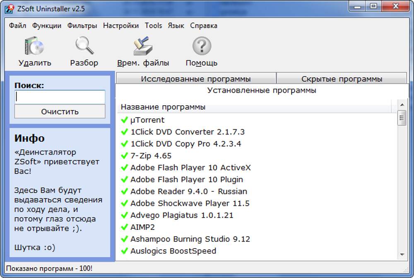Select Ashampoo Burning Studio 9.12 in list
This screenshot has height=278, width=414.
coord(190,239)
